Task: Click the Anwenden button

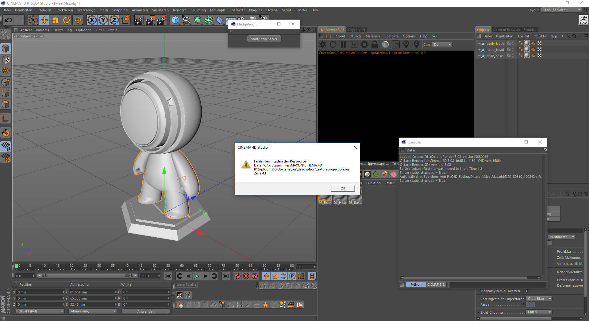Action: (x=146, y=311)
